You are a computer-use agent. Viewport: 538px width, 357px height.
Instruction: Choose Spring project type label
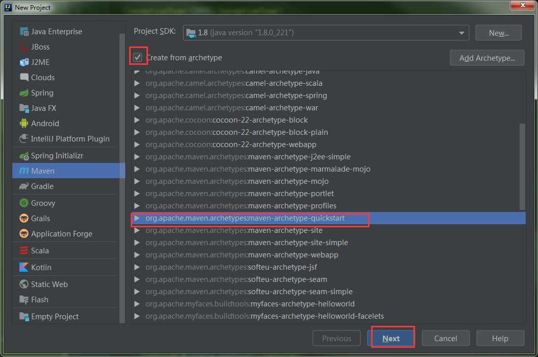[x=42, y=93]
